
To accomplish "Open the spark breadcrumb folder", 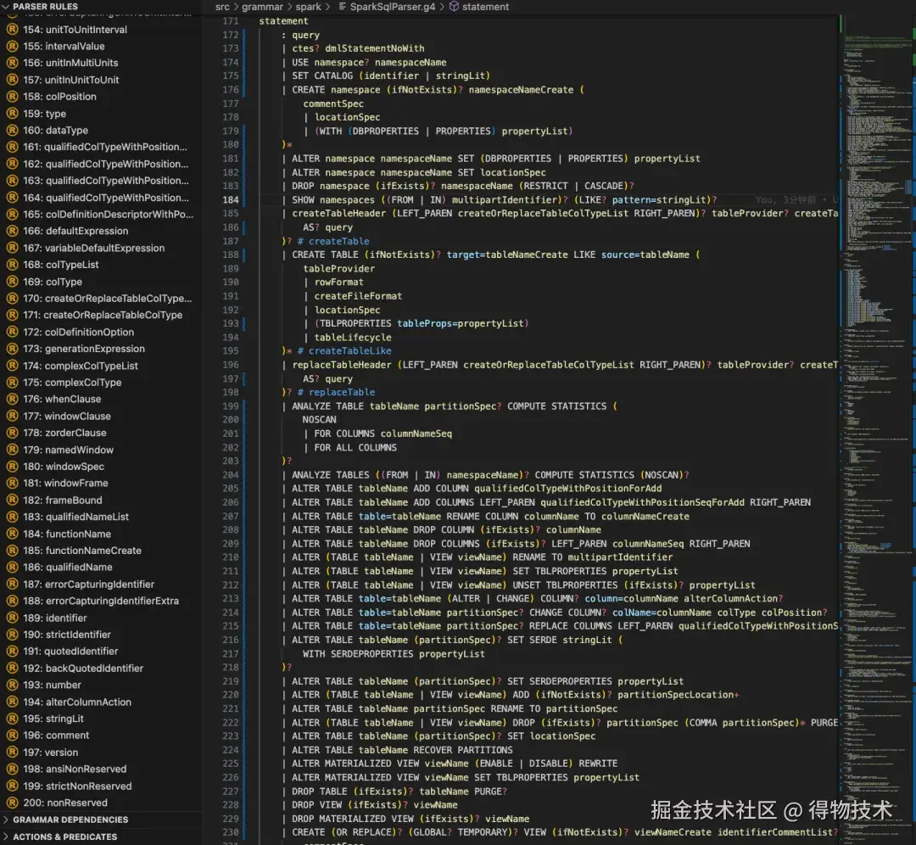I will (x=308, y=7).
